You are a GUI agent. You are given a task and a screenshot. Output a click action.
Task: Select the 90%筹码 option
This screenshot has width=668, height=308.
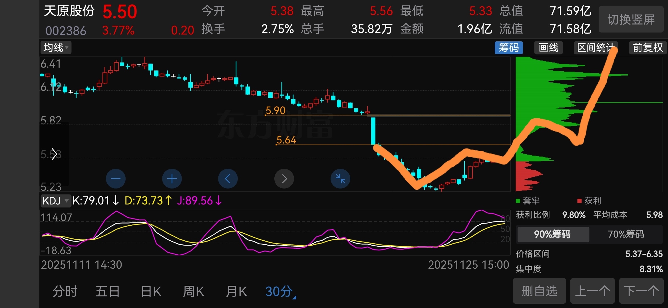click(552, 234)
